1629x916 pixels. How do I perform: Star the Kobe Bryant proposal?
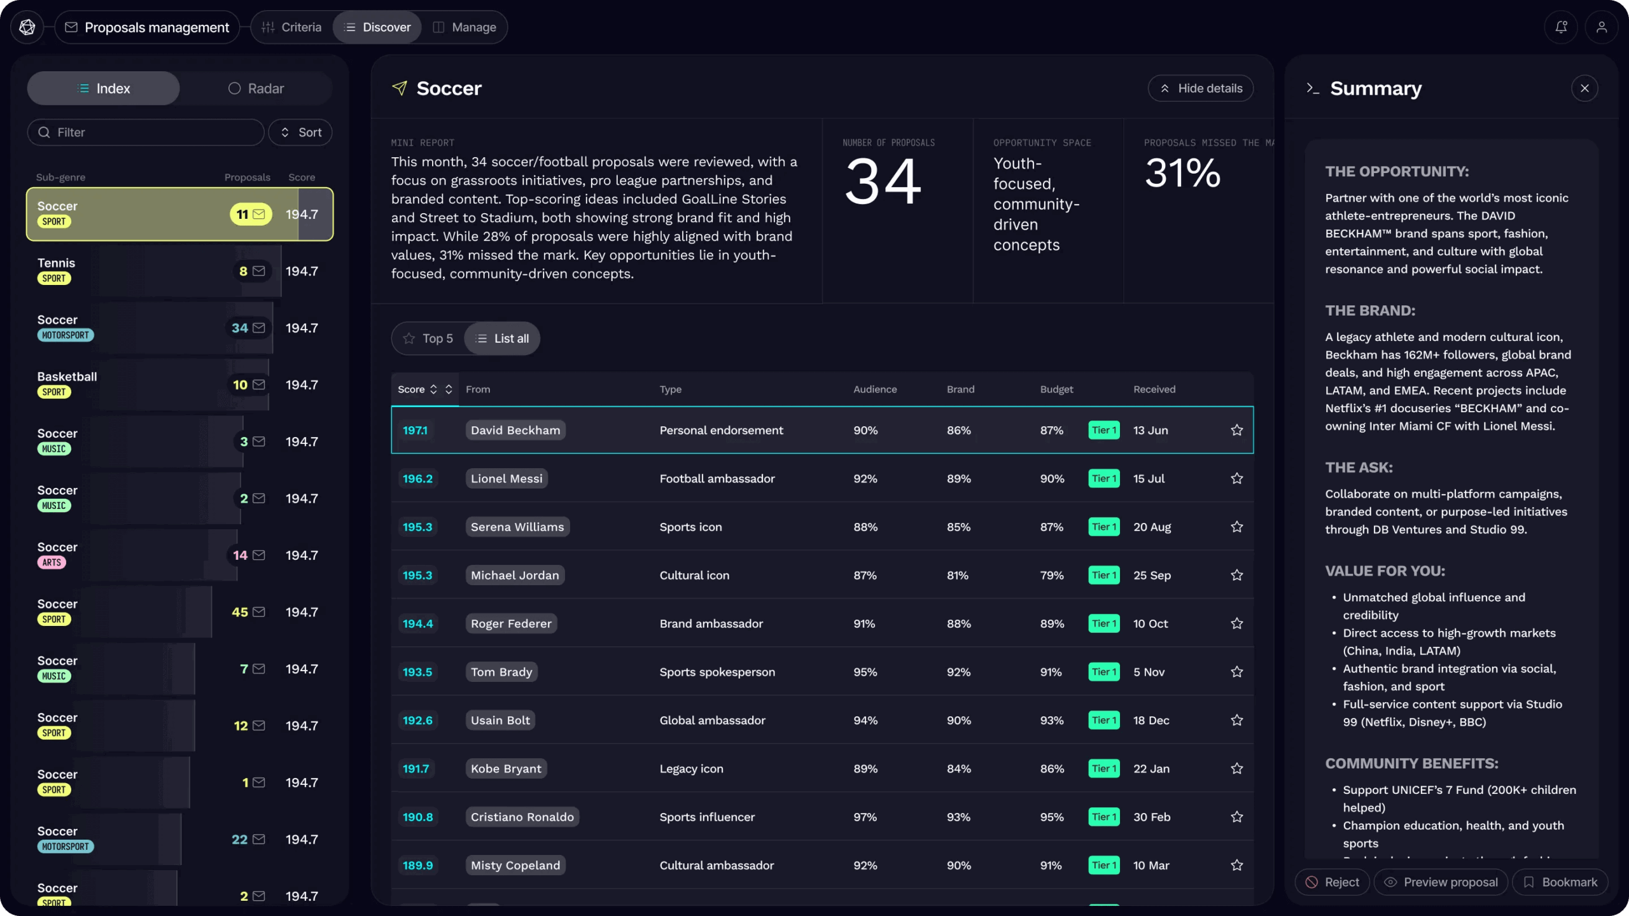pos(1236,769)
